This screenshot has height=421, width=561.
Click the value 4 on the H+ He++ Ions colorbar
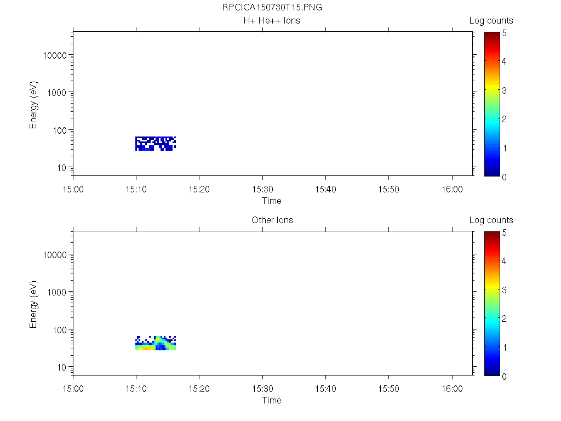504,61
